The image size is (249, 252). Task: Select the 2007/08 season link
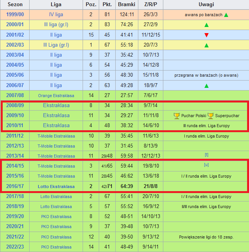click(15, 95)
